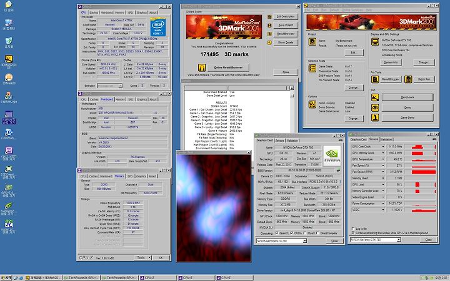
Task: Open GPU selector dropdown in GPU-Z Graphics Card window
Action: coord(304,241)
